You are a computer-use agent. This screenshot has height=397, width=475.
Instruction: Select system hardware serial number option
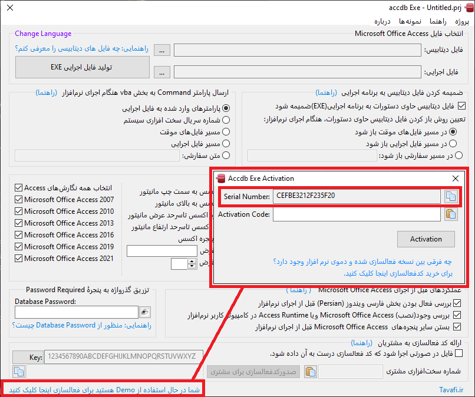coord(226,120)
